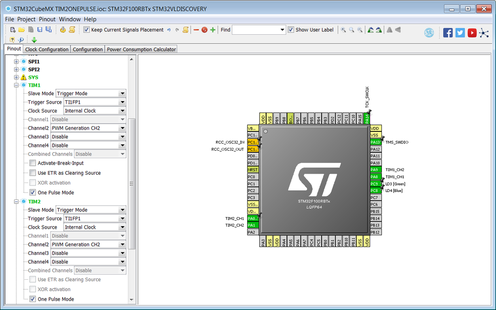This screenshot has height=310, width=496.
Task: Open the Facebook icon link
Action: tap(448, 33)
